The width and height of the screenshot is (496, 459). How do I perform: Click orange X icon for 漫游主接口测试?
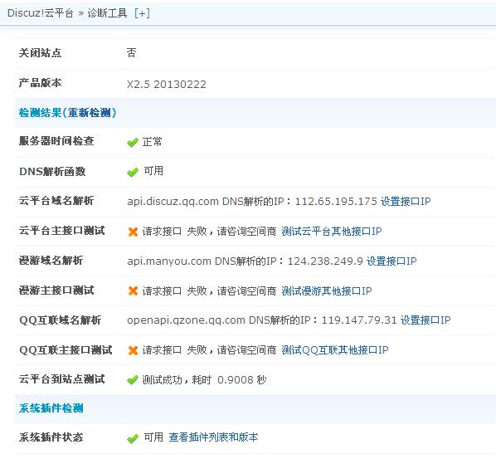pos(133,291)
